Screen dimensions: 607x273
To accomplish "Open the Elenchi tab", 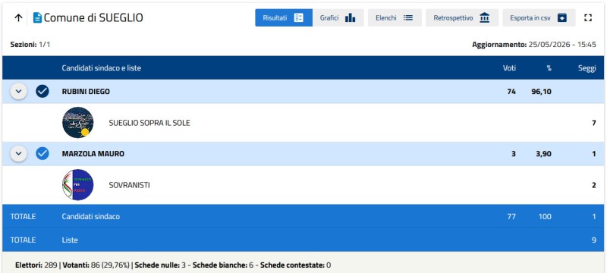I will [395, 17].
